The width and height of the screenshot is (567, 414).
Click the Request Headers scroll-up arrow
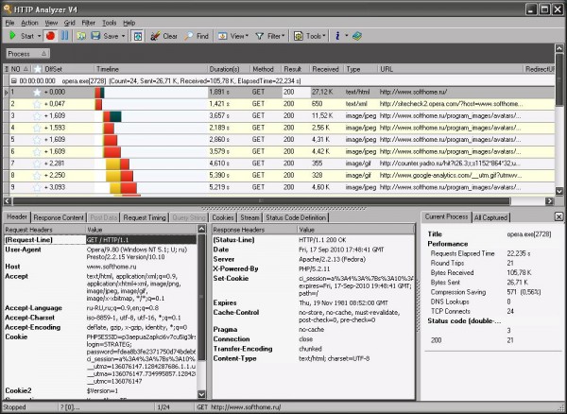[202, 229]
